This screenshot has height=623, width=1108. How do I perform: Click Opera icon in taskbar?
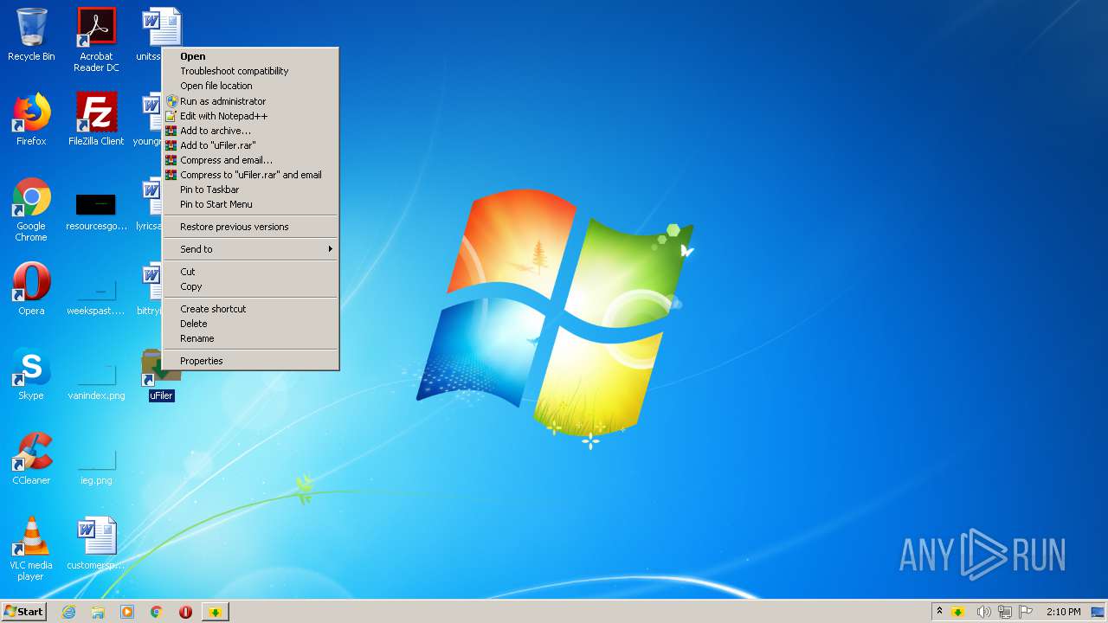[x=185, y=612]
